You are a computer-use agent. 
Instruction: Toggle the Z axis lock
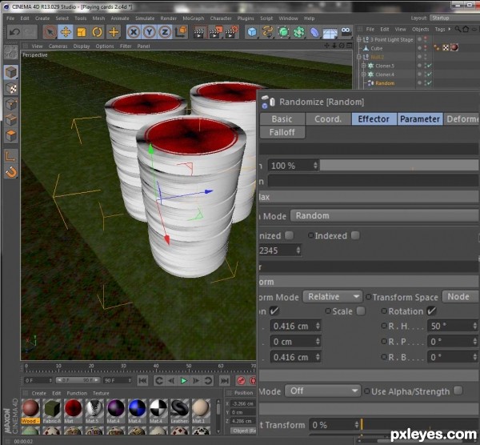point(165,32)
